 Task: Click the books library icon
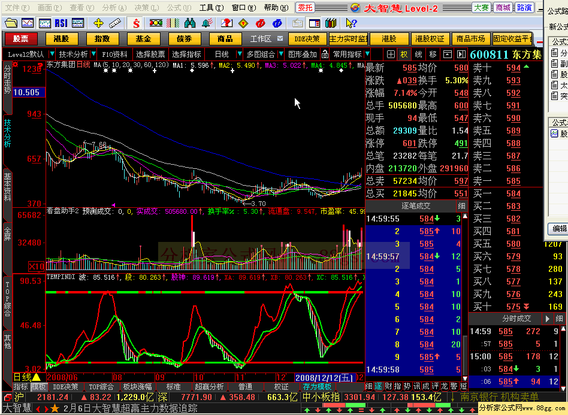click(331, 23)
